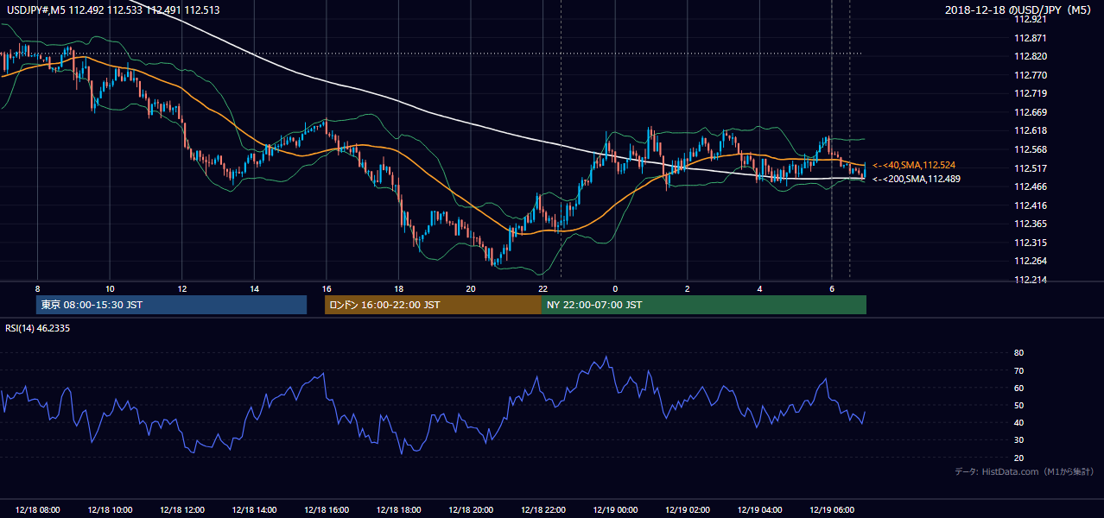
Task: Click price axis value 112.214
Action: click(1031, 280)
